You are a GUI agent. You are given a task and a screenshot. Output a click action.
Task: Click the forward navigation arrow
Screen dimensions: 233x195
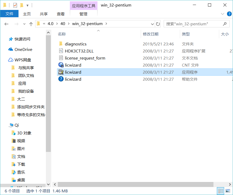pyautogui.click(x=16, y=24)
